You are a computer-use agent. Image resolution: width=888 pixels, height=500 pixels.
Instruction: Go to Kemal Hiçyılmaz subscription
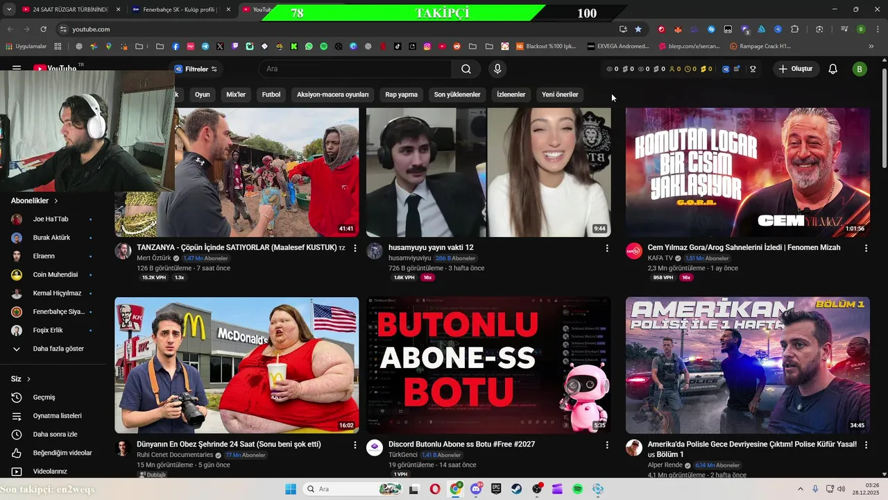(x=52, y=293)
